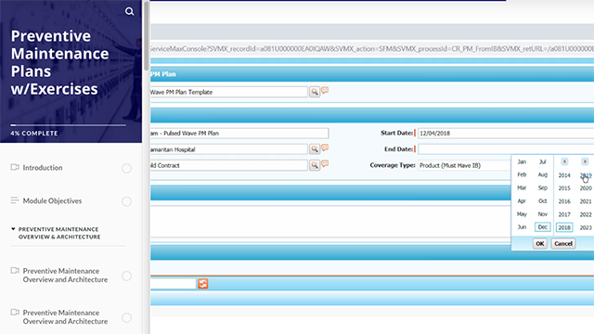
Task: Select May in the month picker
Action: (522, 214)
